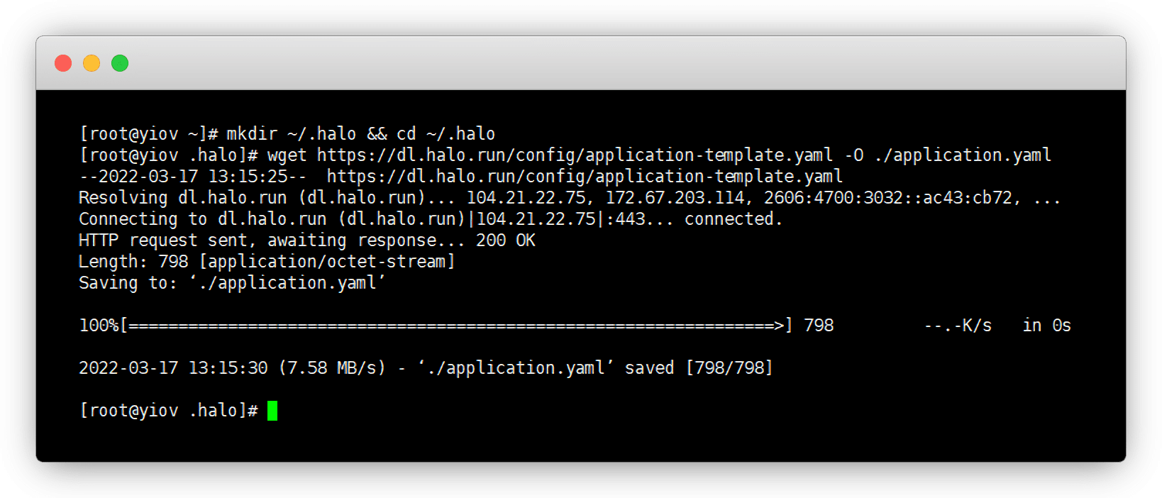The width and height of the screenshot is (1162, 498).
Task: Select the "-O" flag in the wget command
Action: [x=853, y=155]
